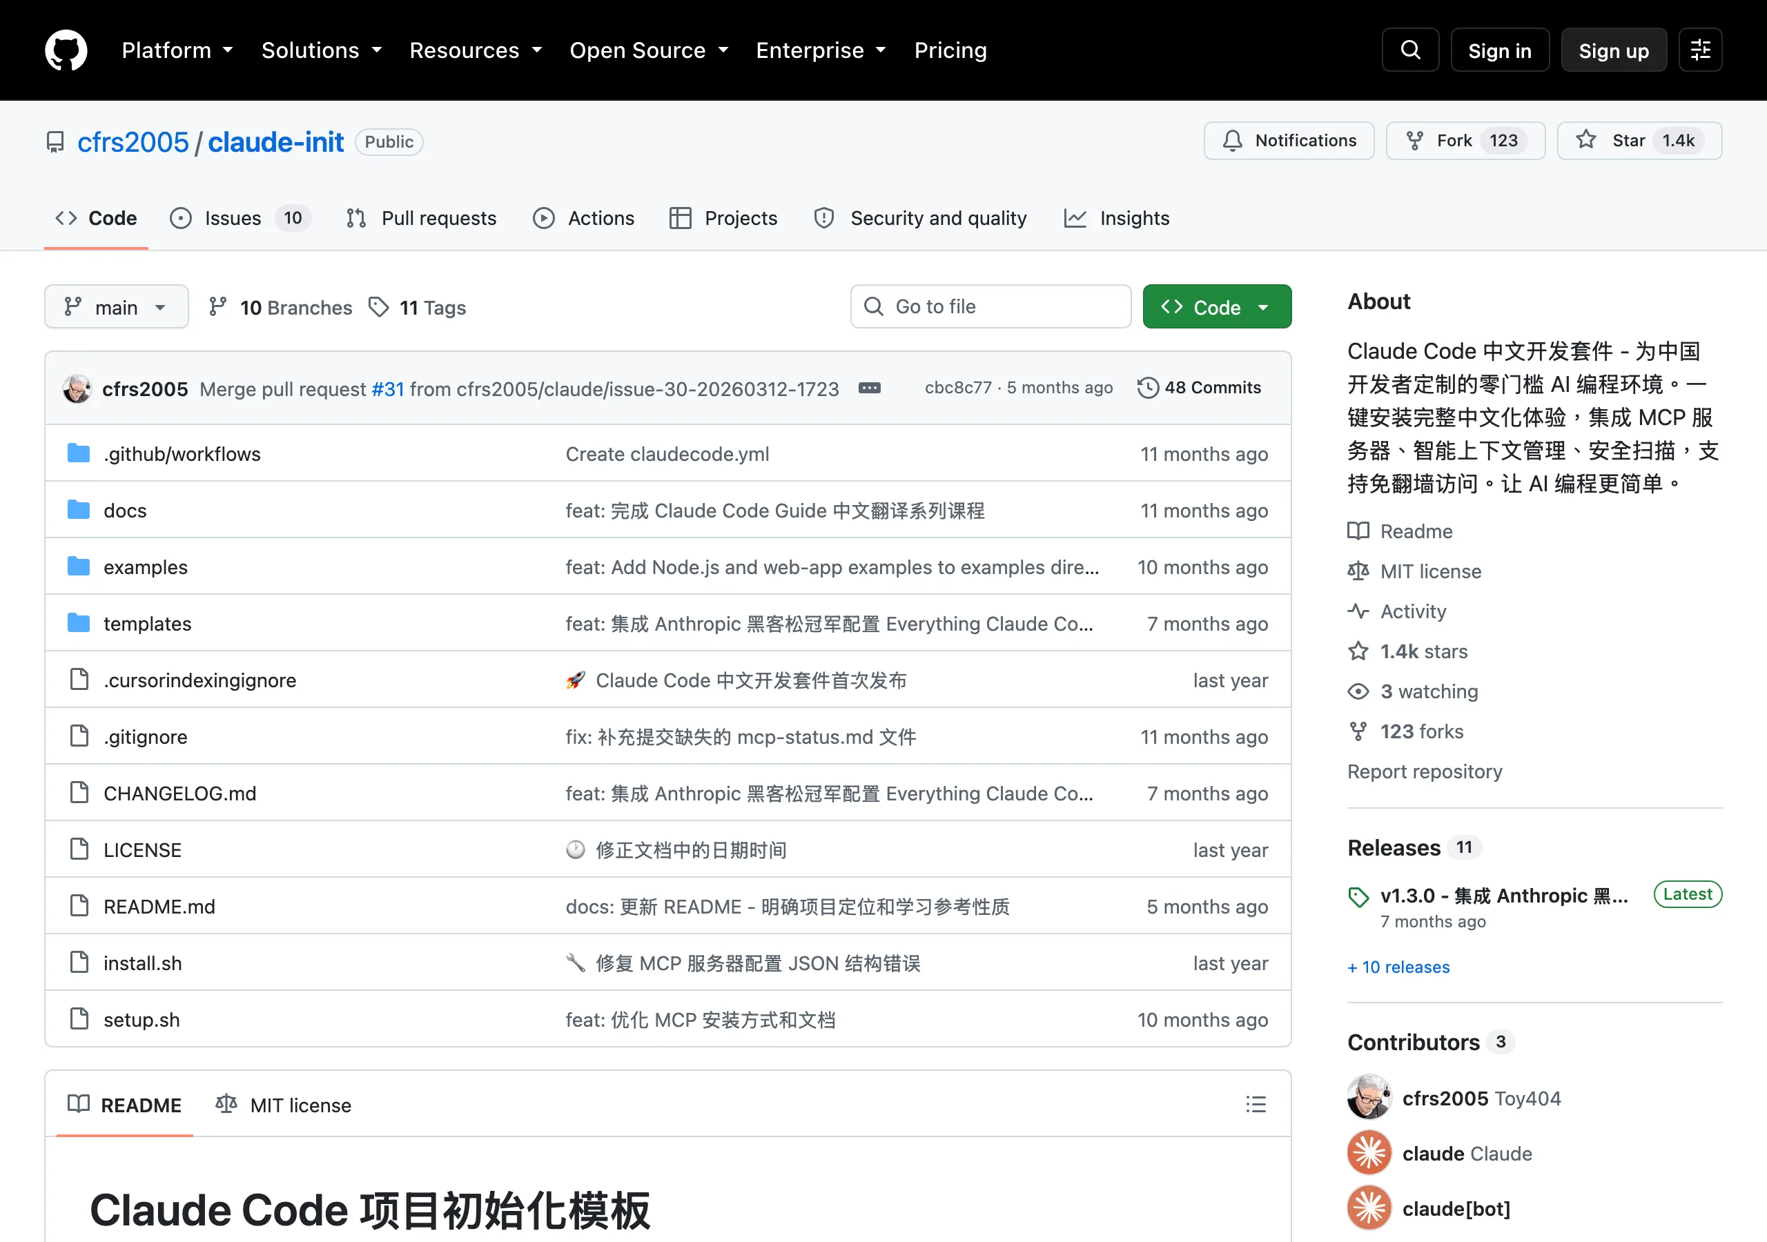View 11 Tags
Screen dimensions: 1767x1242
point(417,307)
